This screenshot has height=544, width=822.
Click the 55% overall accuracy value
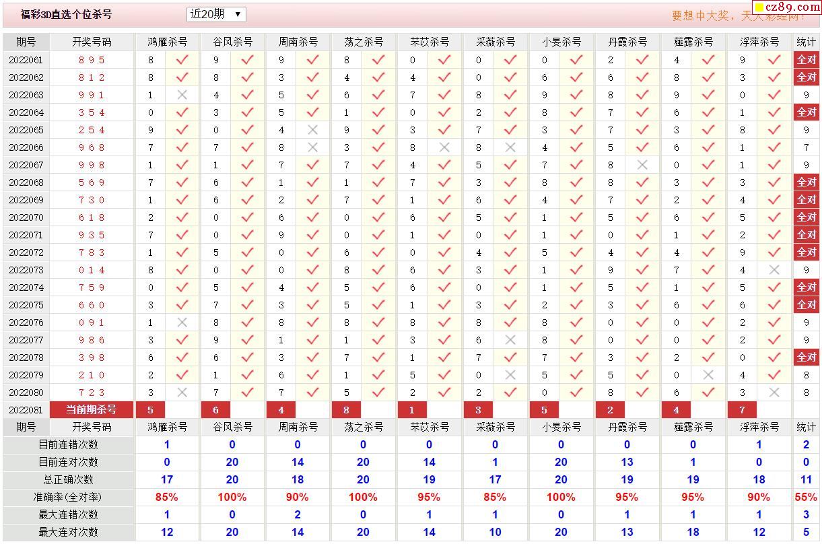806,497
